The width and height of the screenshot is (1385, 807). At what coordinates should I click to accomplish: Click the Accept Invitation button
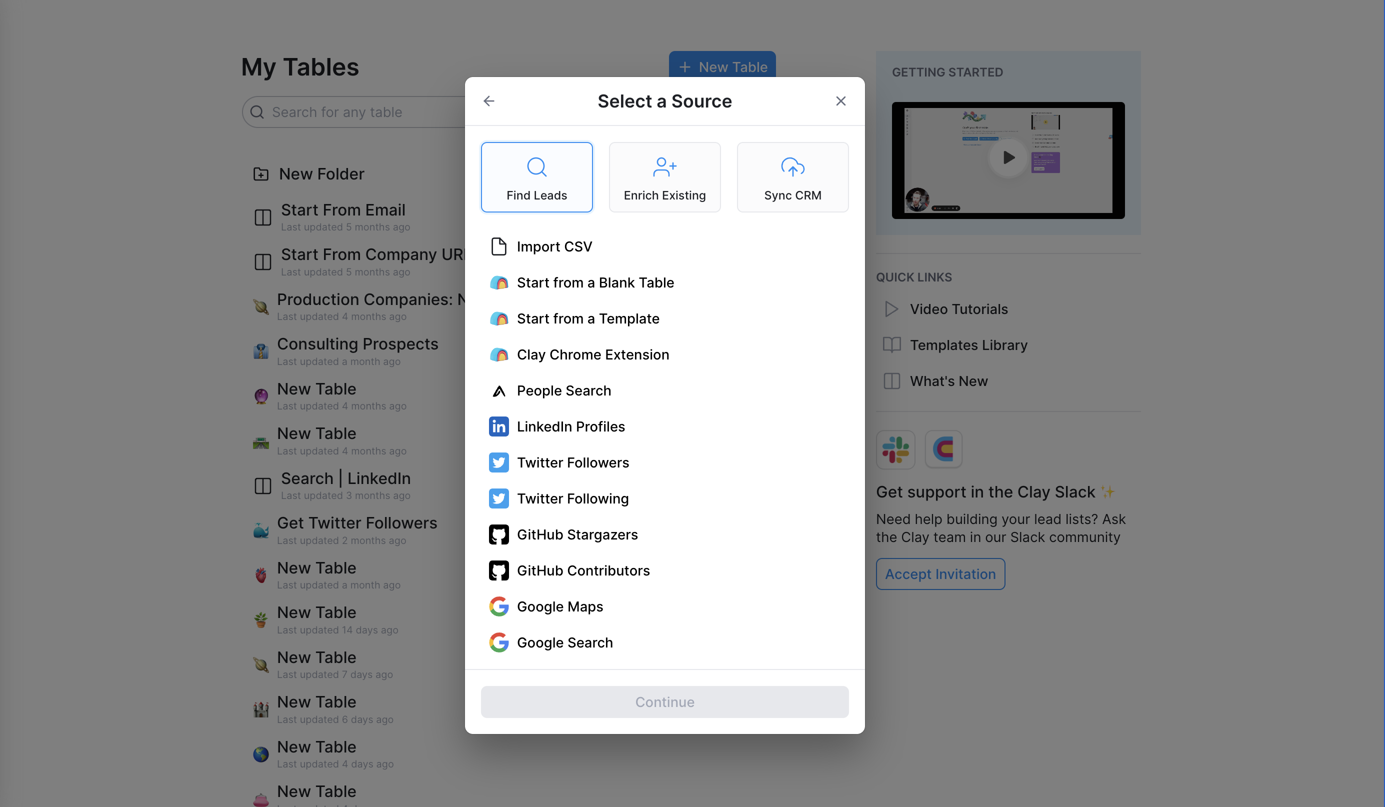click(x=940, y=574)
